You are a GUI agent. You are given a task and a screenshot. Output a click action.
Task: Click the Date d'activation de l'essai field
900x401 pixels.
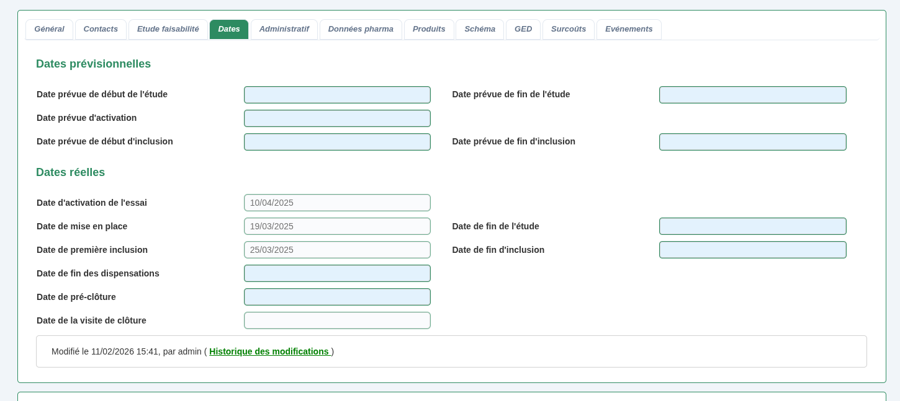(337, 203)
